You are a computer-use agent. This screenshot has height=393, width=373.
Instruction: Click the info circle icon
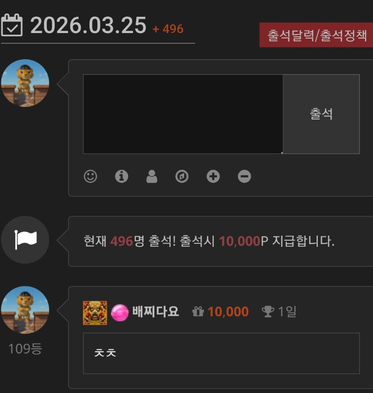pos(122,176)
